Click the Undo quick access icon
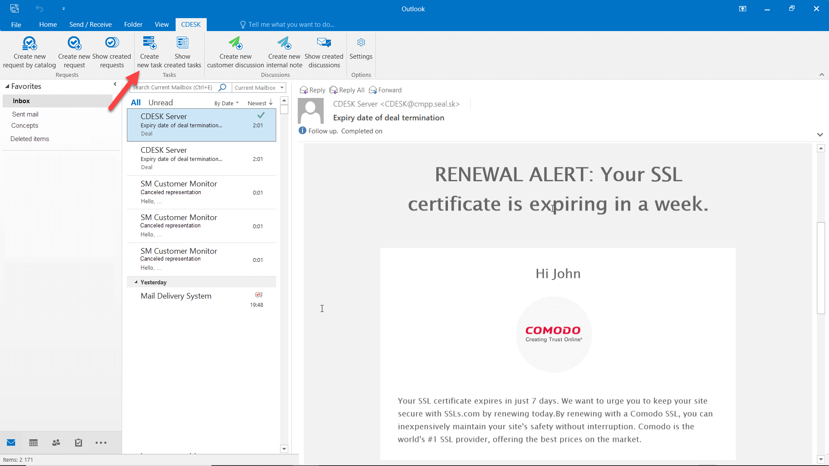829x466 pixels. click(39, 8)
